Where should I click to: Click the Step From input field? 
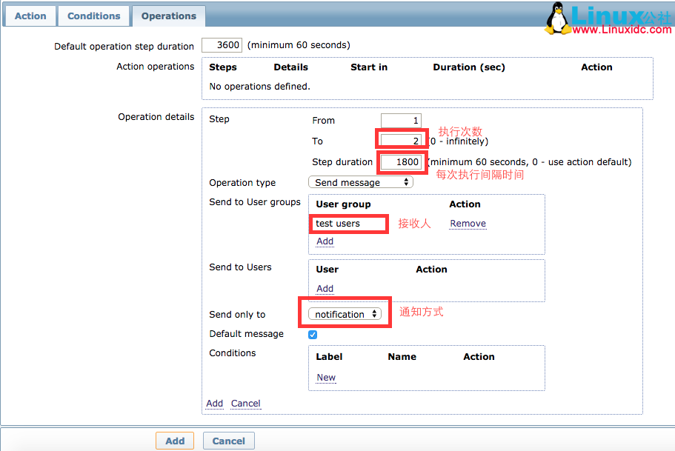401,120
